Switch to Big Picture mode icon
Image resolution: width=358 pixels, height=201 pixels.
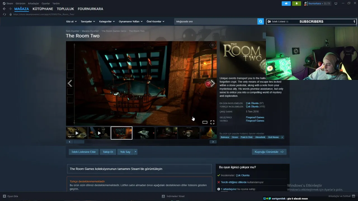(336, 3)
